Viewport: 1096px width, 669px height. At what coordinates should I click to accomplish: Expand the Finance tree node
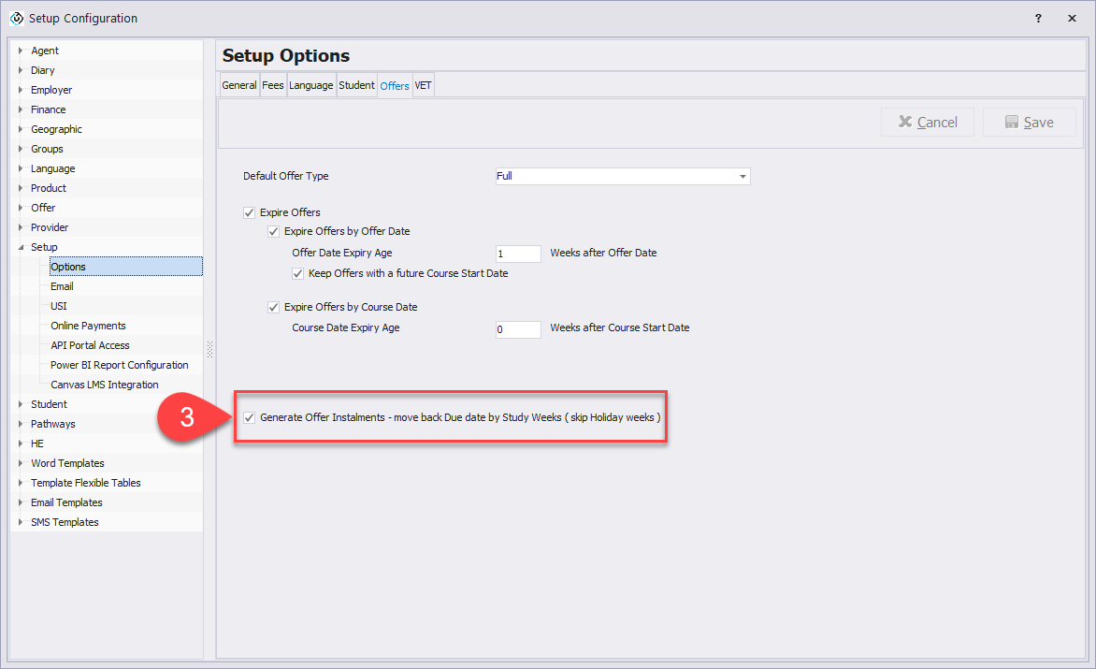point(21,109)
